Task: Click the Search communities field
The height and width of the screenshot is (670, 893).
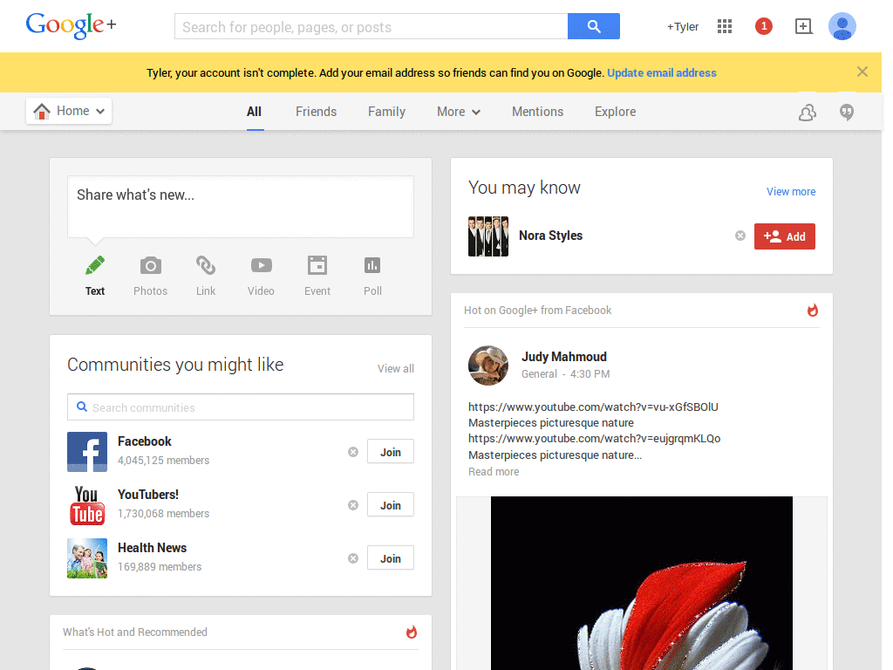Action: pyautogui.click(x=241, y=407)
